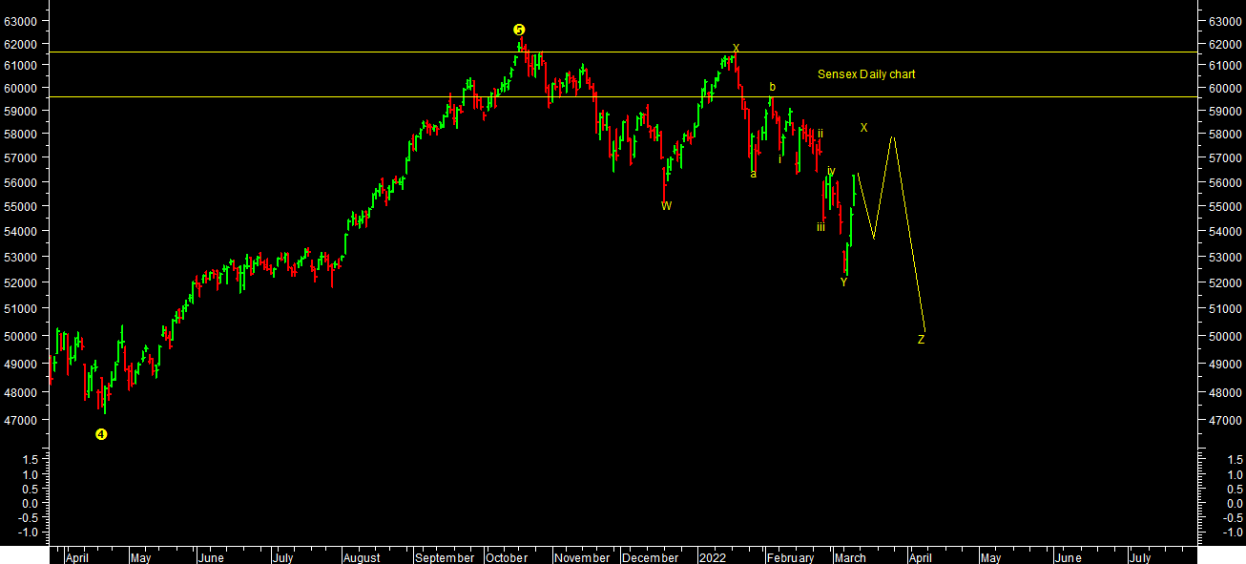
Task: Click the 2022 label on the time axis
Action: pyautogui.click(x=714, y=558)
